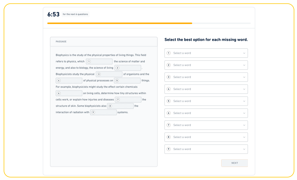Click blank 5 after 'physical processes on'
The image size is (297, 180).
(x=127, y=80)
